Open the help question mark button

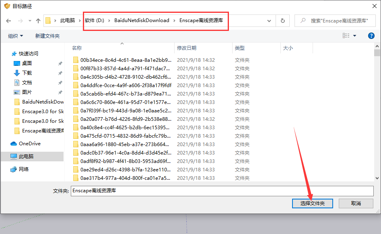371,36
